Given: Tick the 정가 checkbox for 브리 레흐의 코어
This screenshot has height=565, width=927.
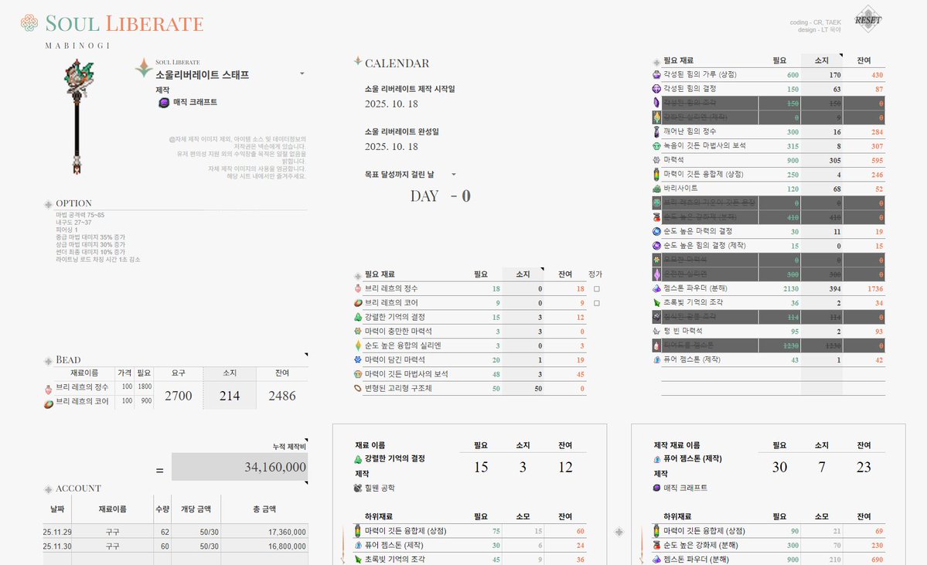Looking at the screenshot, I should click(x=597, y=303).
